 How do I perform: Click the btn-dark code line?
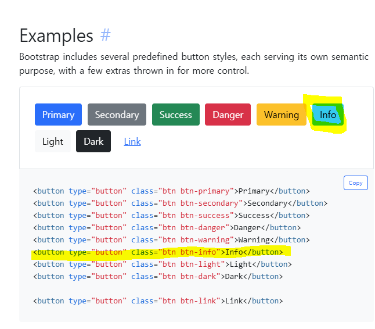tap(158, 277)
